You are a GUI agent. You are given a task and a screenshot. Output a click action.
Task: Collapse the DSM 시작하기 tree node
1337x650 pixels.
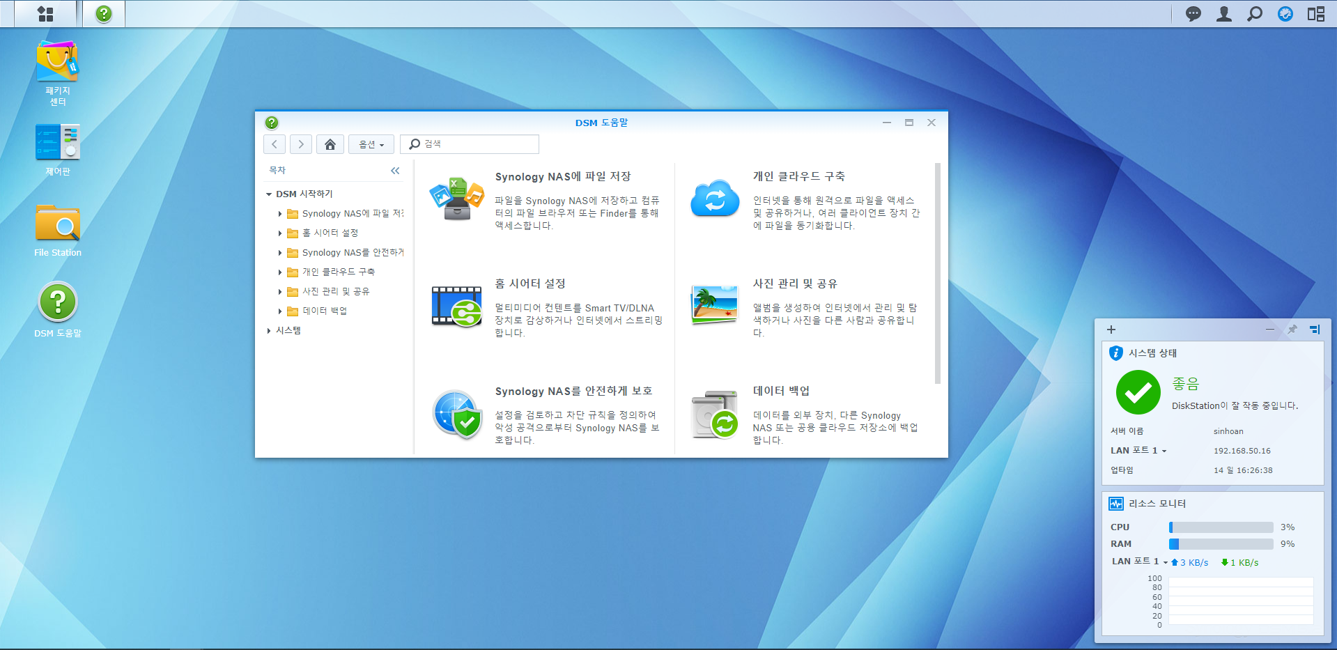(x=269, y=194)
